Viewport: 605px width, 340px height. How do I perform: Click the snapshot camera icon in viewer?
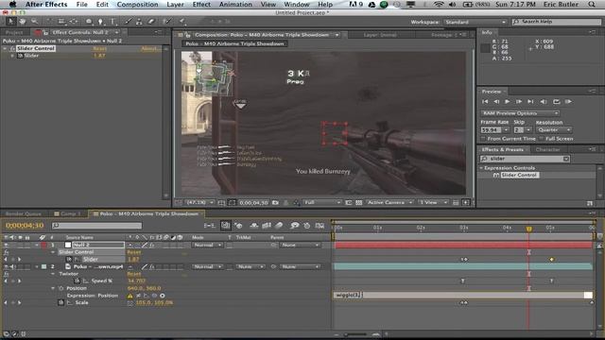coord(275,202)
